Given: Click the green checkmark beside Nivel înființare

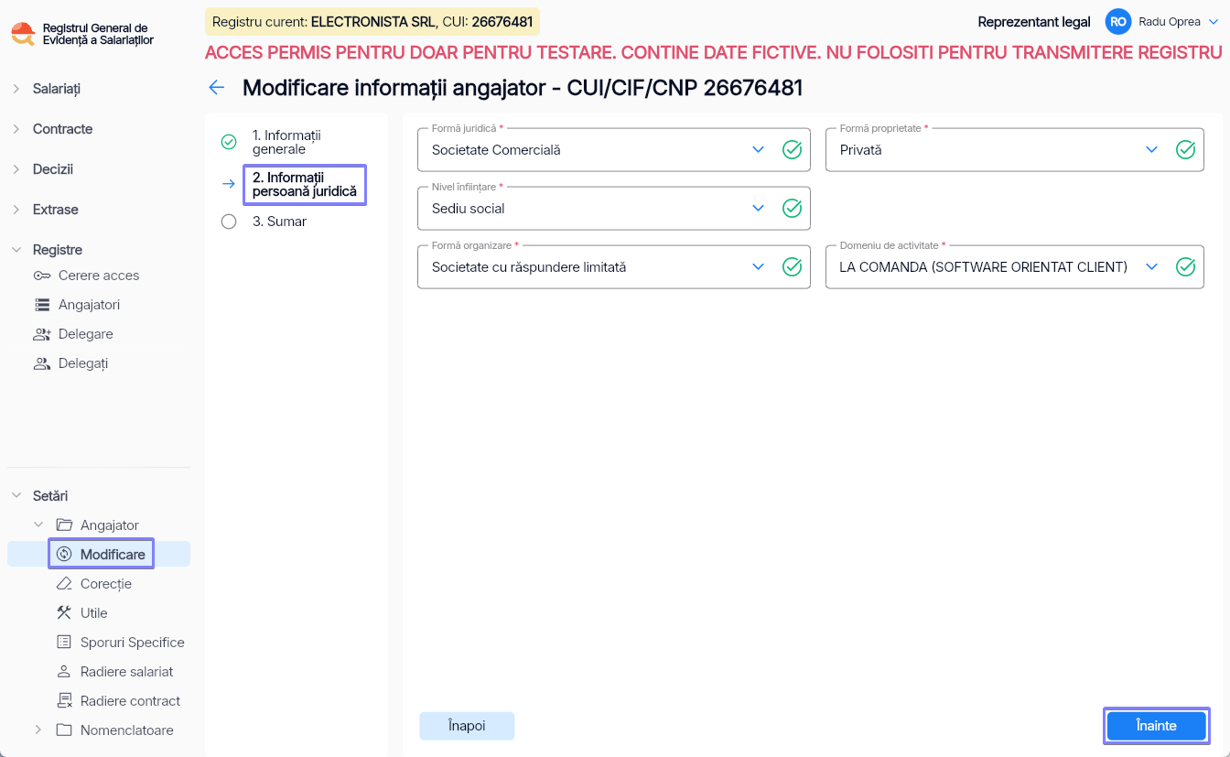Looking at the screenshot, I should (793, 208).
